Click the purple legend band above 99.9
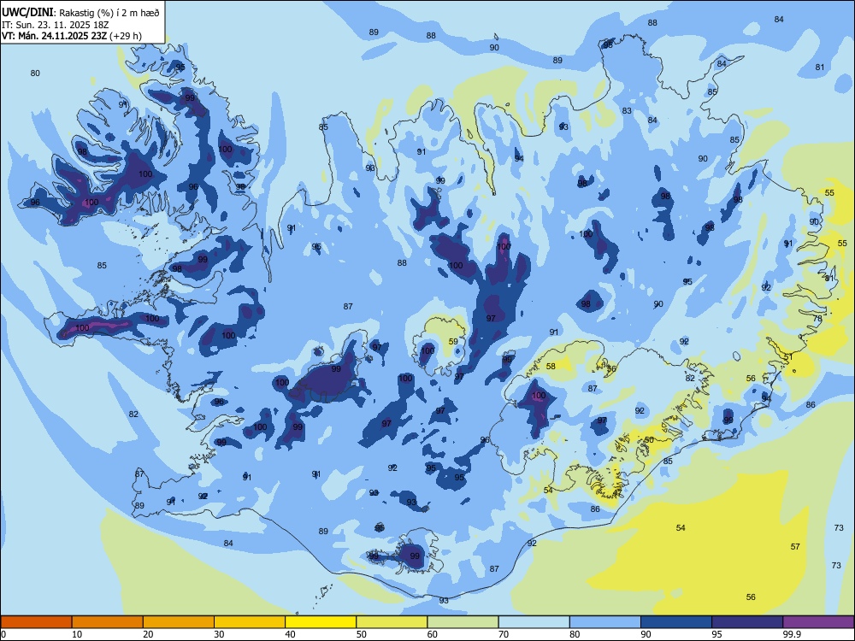Viewport: 855px width, 641px height. [x=818, y=622]
